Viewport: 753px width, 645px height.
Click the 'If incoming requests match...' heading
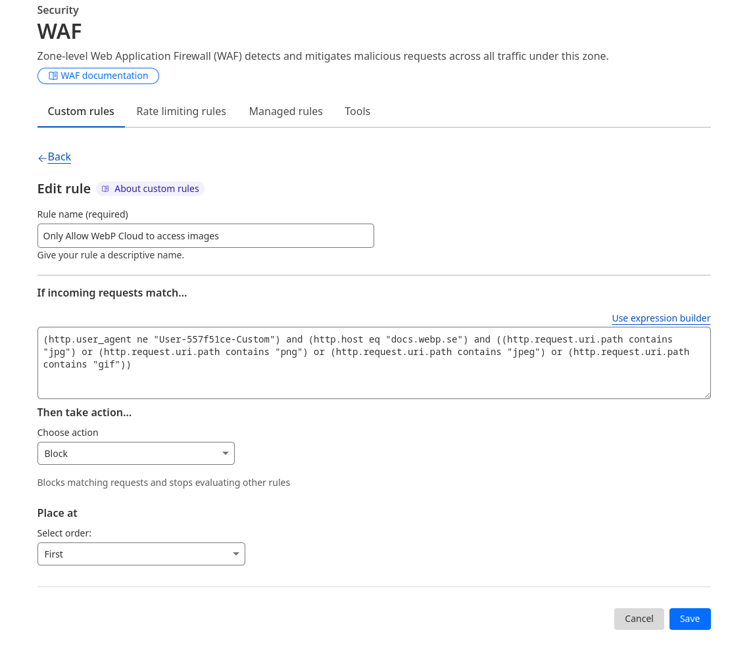[x=112, y=293]
